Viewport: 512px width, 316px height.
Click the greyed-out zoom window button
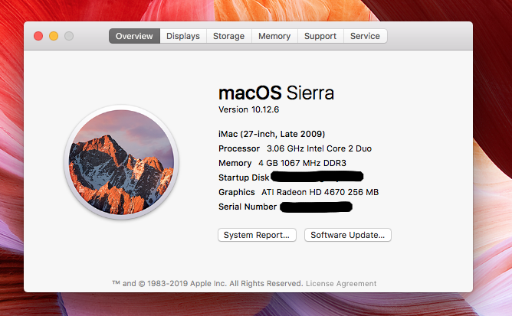click(69, 36)
